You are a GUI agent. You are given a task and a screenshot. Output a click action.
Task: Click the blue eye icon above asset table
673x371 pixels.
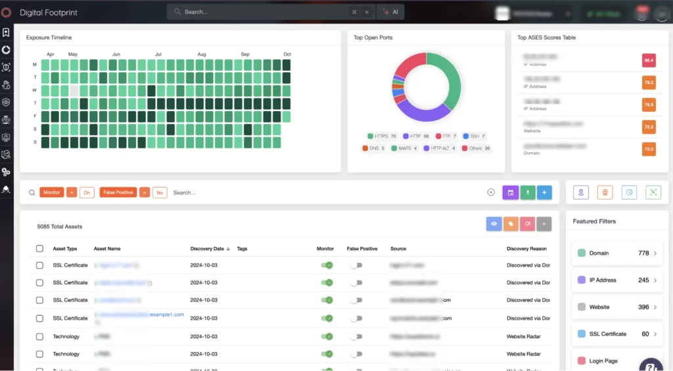[x=494, y=224]
